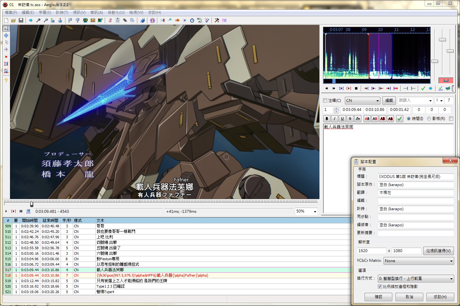This screenshot has height=306, width=460.
Task: Open the 音訊(A) menu
Action: click(x=96, y=13)
